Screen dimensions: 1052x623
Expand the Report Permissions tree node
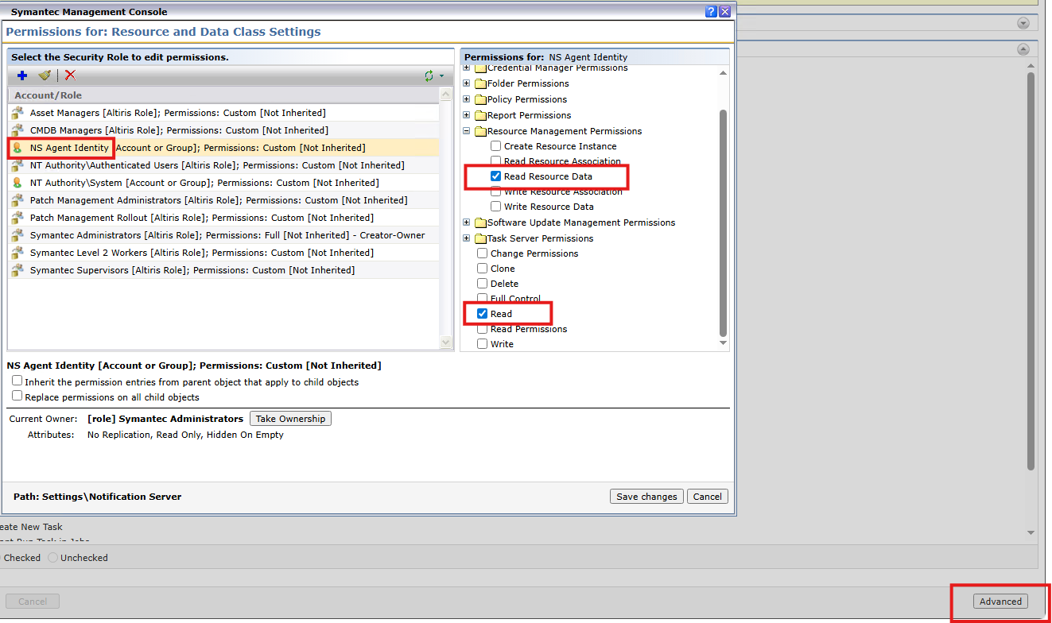468,115
